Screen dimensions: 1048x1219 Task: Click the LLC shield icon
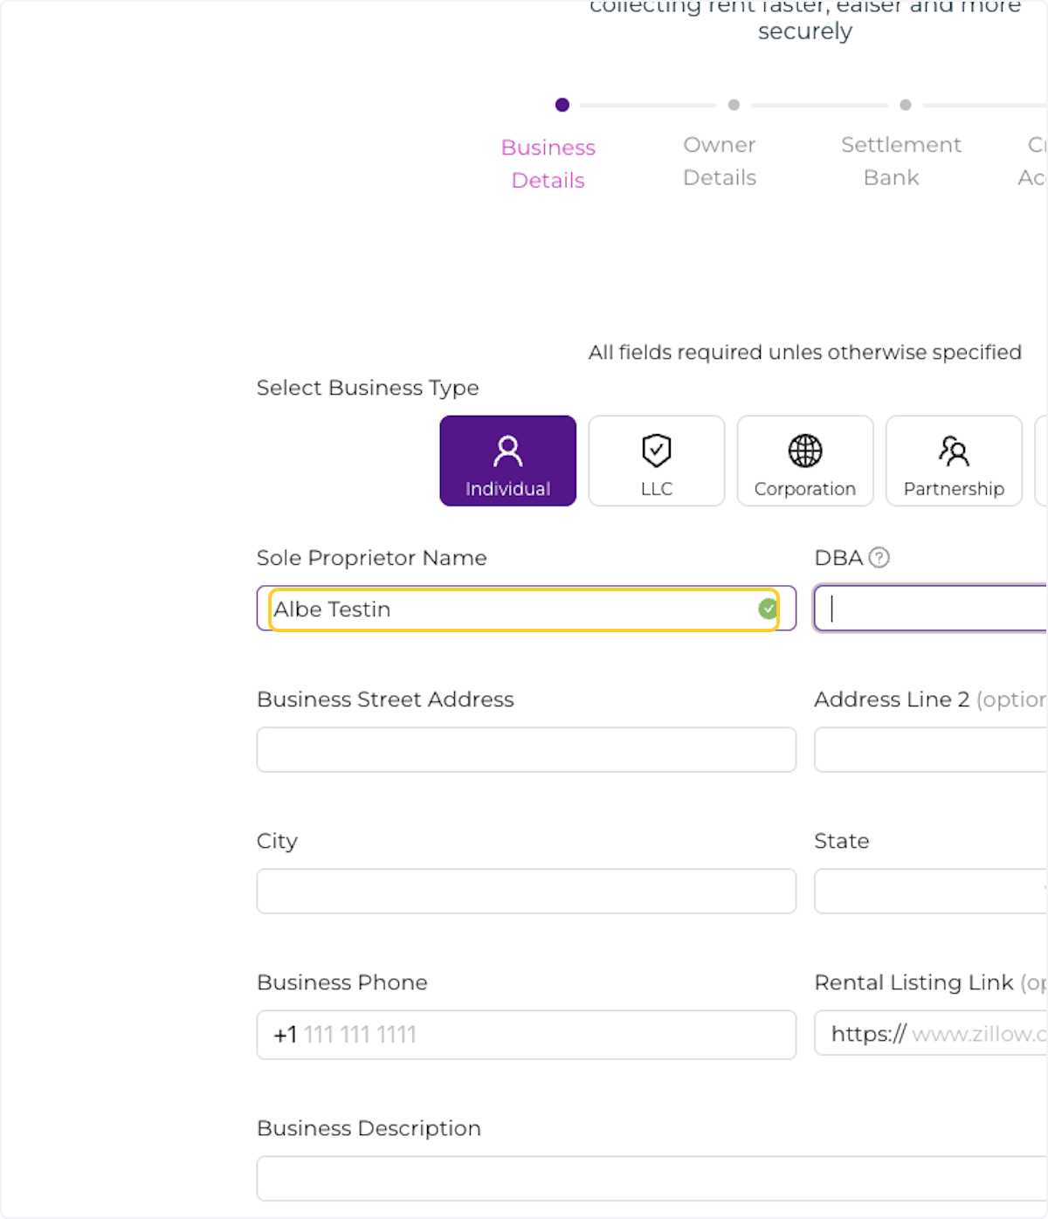pyautogui.click(x=656, y=451)
